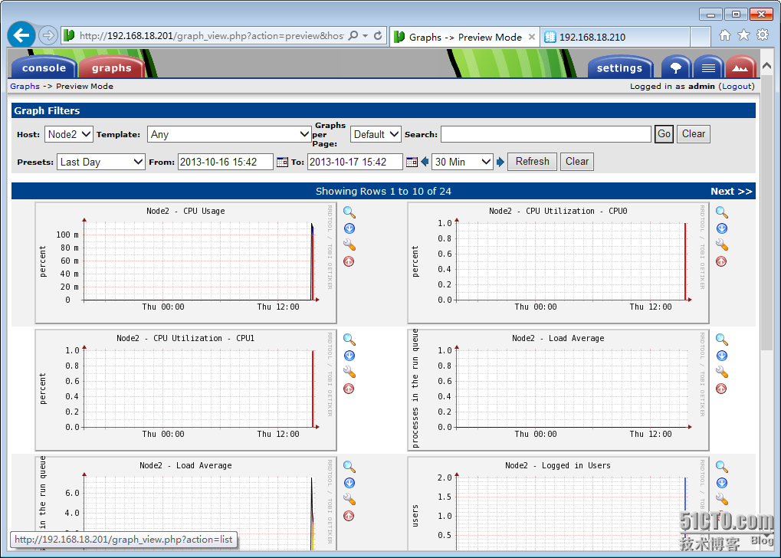Image resolution: width=781 pixels, height=558 pixels.
Task: Select the Graphs -> Preview Mode browser tab
Action: pyautogui.click(x=464, y=37)
